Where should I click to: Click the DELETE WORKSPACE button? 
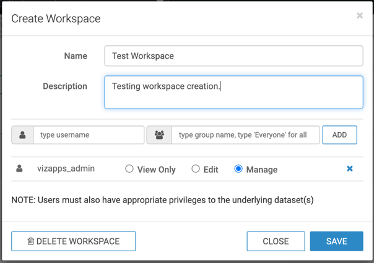[74, 241]
